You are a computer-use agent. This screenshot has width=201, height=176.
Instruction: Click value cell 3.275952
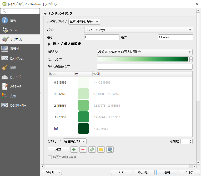(x=60, y=117)
